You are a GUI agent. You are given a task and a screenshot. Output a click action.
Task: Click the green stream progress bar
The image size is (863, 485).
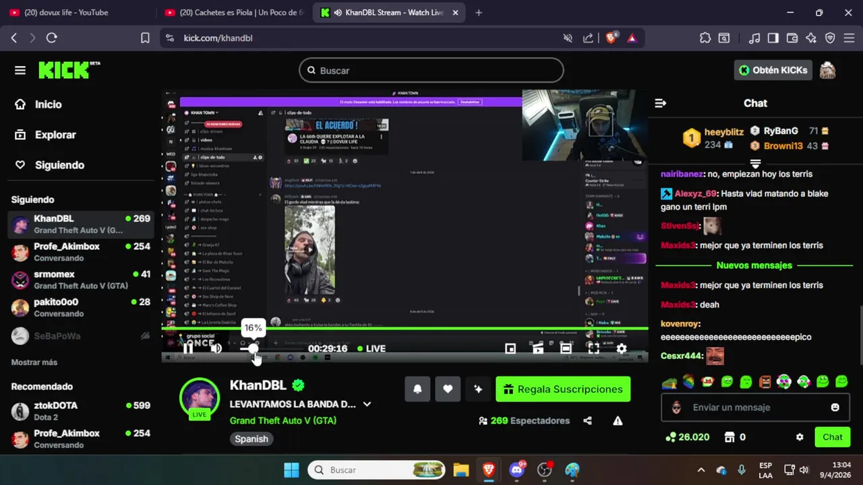(405, 329)
